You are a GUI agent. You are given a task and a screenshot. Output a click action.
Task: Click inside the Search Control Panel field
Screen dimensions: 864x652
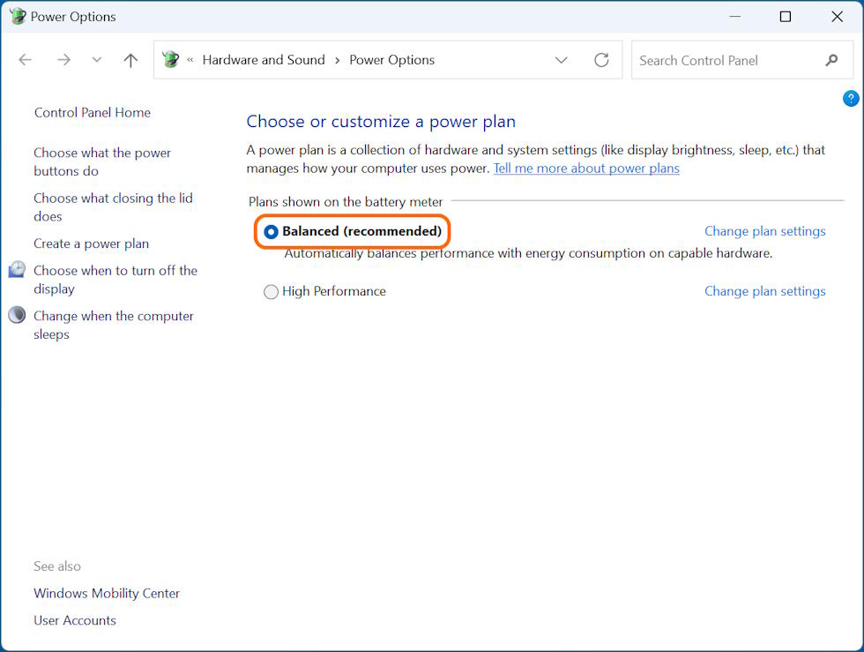pos(723,60)
